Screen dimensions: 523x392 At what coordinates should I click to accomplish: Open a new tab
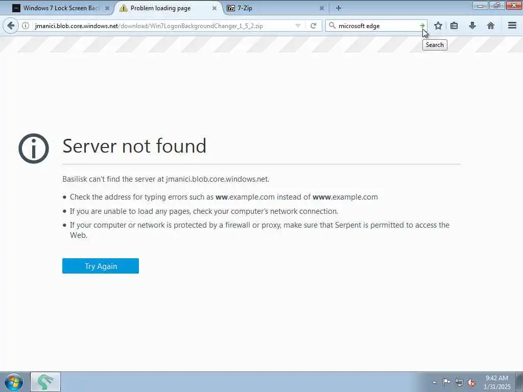[x=339, y=8]
